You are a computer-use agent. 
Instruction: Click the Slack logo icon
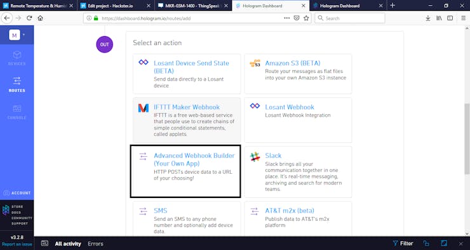[x=255, y=157]
